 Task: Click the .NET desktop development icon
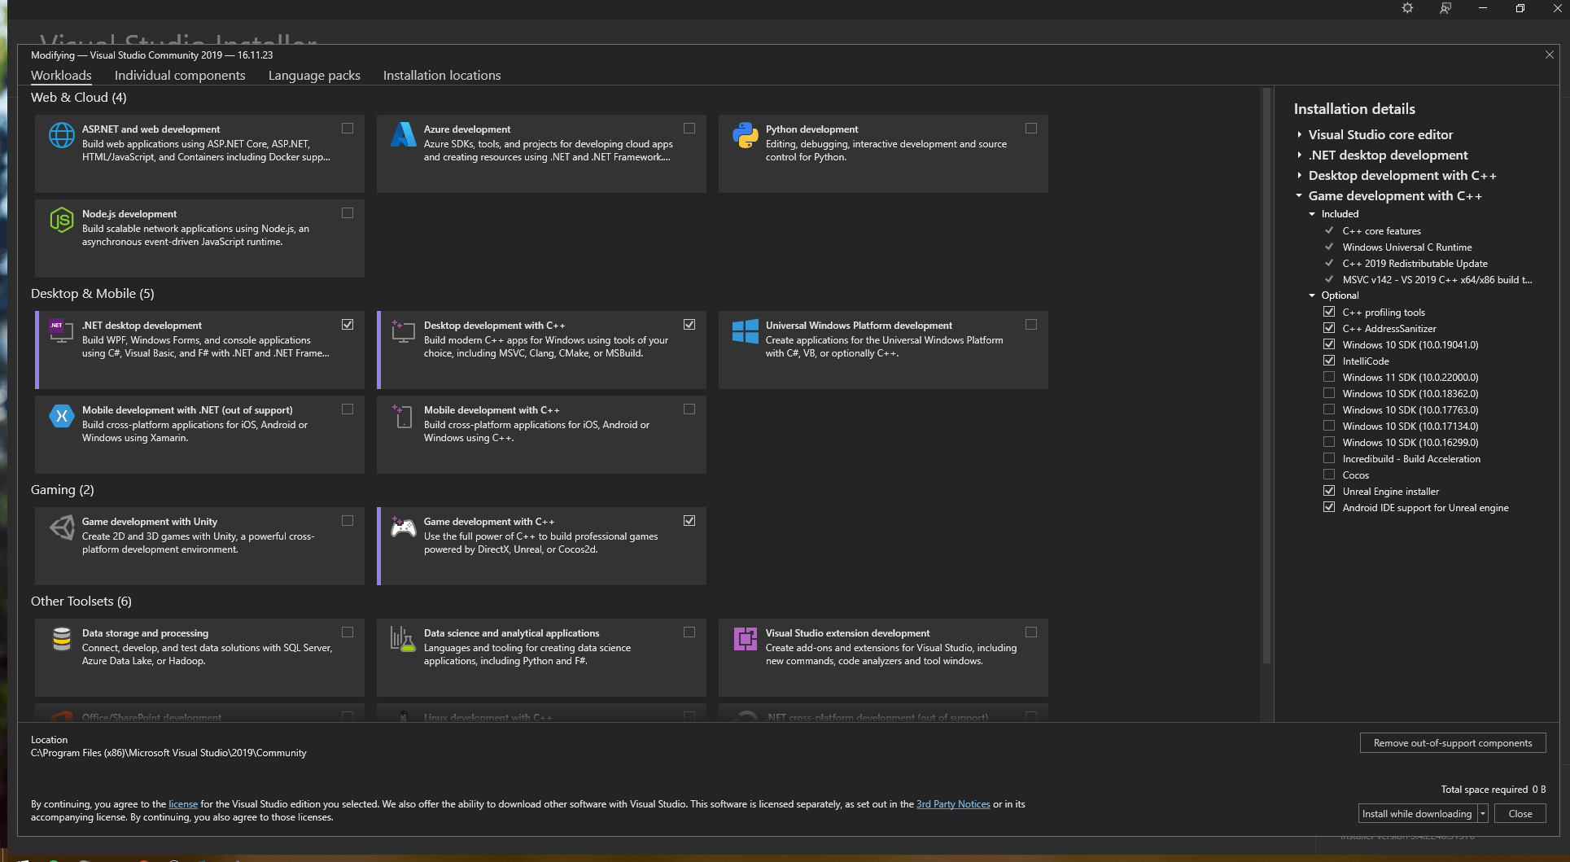click(x=62, y=331)
